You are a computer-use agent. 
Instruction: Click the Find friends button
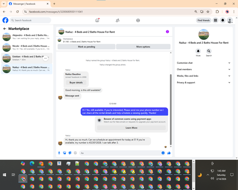click(x=204, y=20)
